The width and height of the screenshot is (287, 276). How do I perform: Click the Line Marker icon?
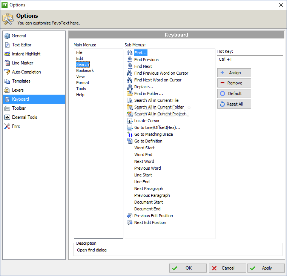pyautogui.click(x=7, y=63)
